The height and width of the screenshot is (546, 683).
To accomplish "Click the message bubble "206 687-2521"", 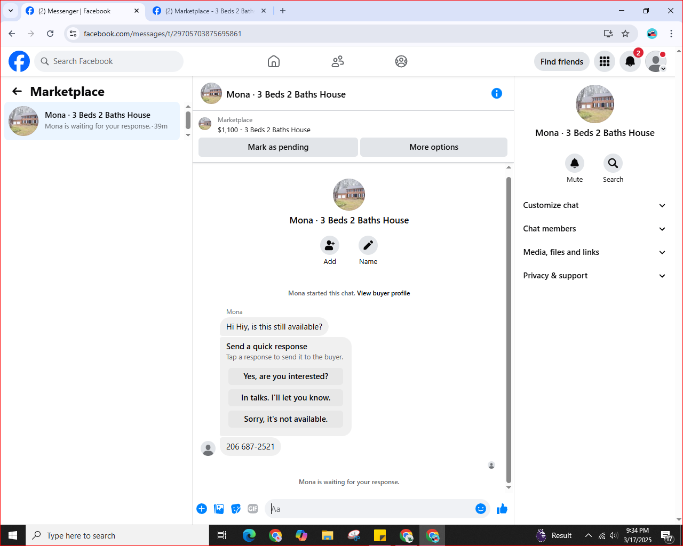I will 250,447.
